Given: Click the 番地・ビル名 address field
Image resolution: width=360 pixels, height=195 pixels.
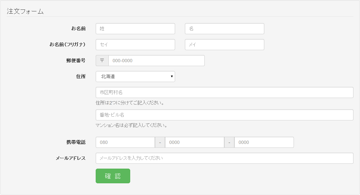Looking at the screenshot, I should click(224, 115).
